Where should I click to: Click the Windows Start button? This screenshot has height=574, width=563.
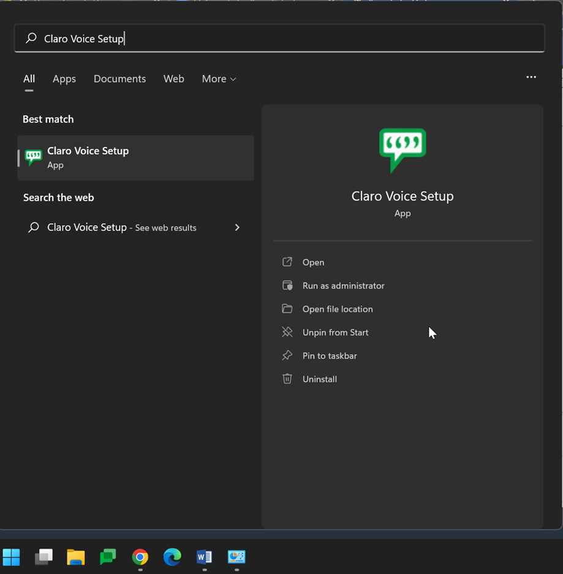point(12,557)
